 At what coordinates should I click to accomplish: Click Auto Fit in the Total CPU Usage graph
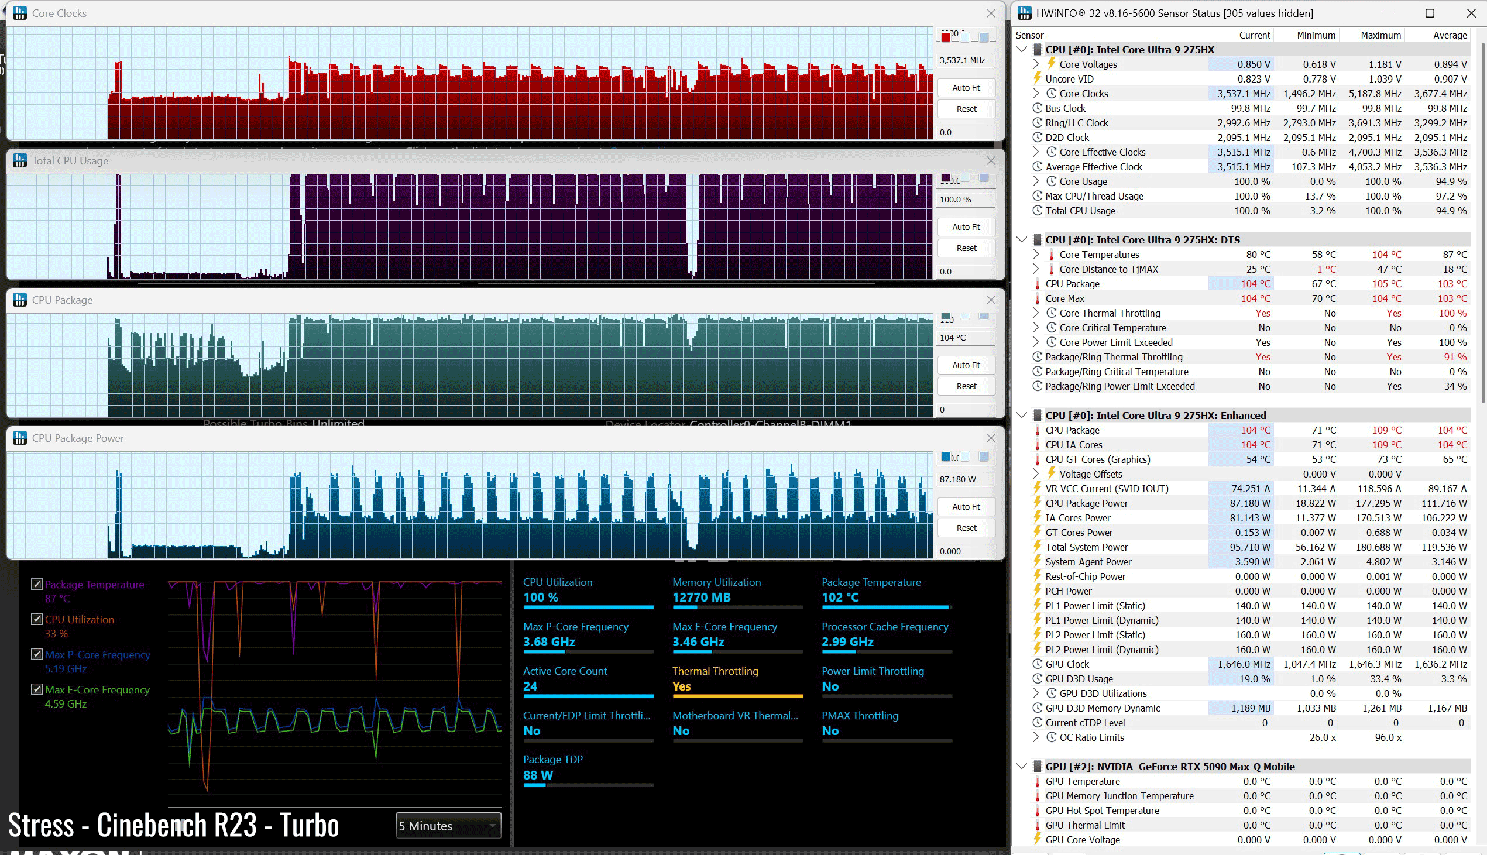tap(966, 226)
